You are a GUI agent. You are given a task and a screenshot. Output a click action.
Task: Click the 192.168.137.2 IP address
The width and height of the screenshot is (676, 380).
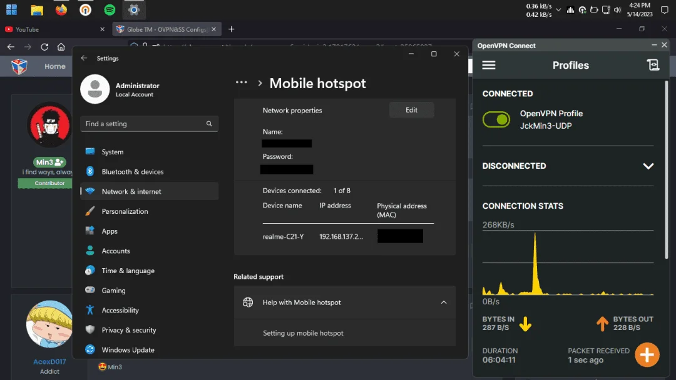(x=341, y=237)
